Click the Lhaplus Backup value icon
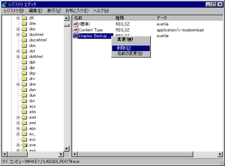The height and width of the screenshot is (166, 225). [76, 36]
